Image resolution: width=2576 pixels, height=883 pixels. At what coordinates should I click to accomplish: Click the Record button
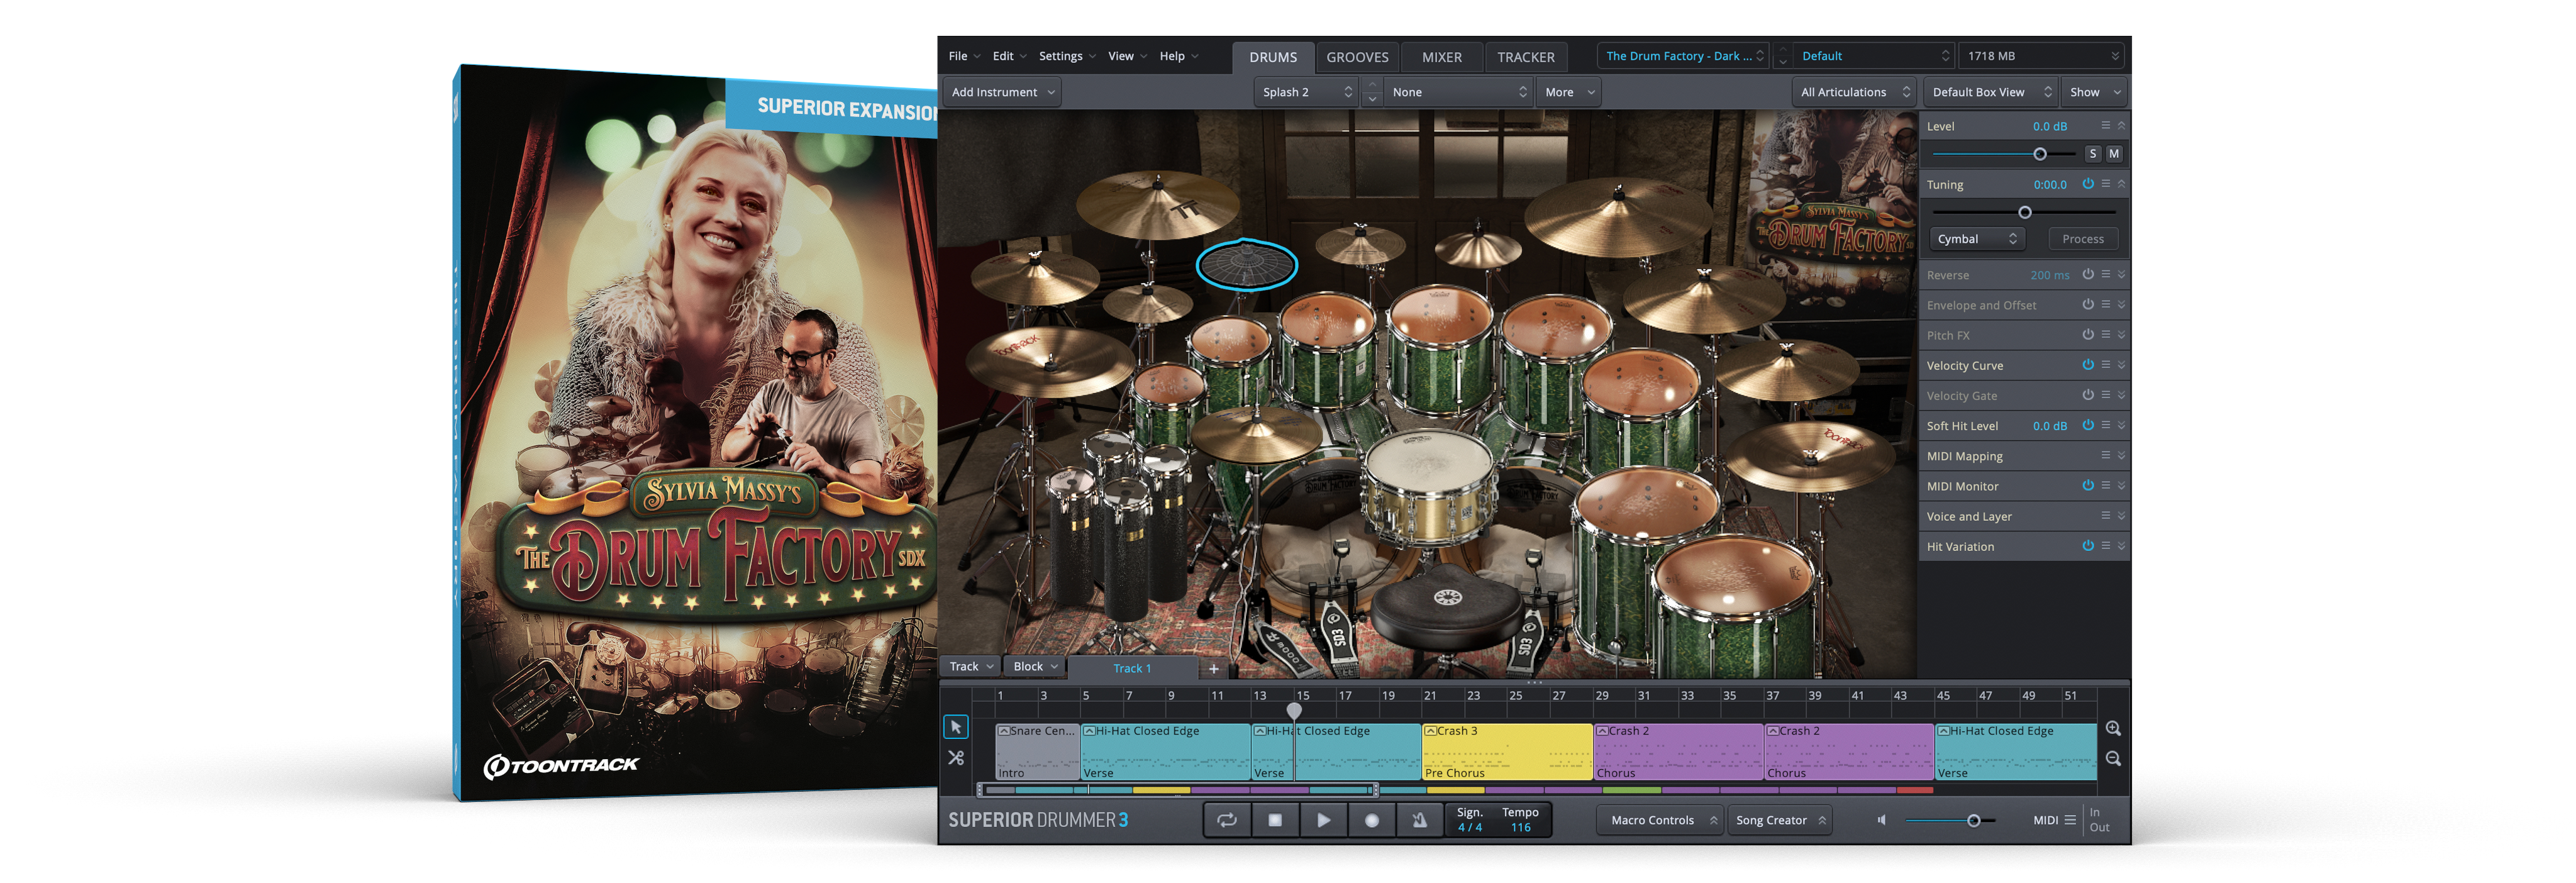(1371, 820)
